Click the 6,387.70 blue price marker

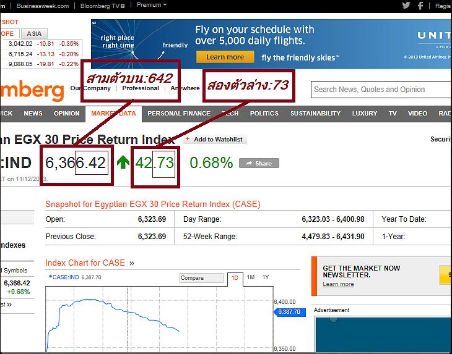click(x=289, y=312)
